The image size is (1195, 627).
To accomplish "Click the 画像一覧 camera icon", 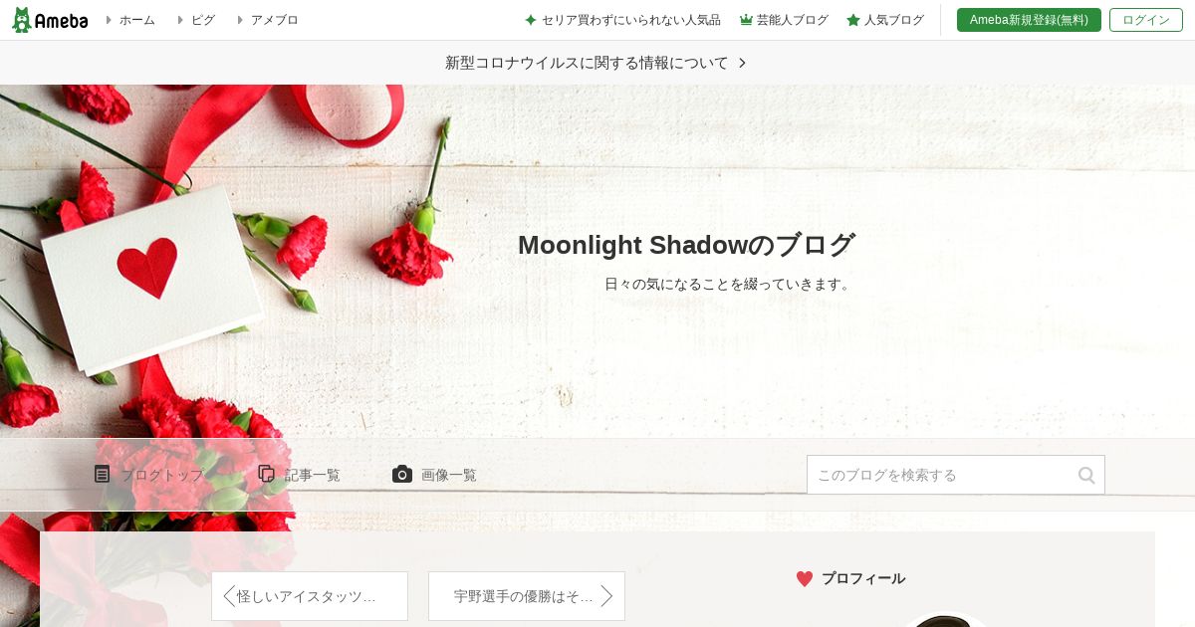I will 402,474.
